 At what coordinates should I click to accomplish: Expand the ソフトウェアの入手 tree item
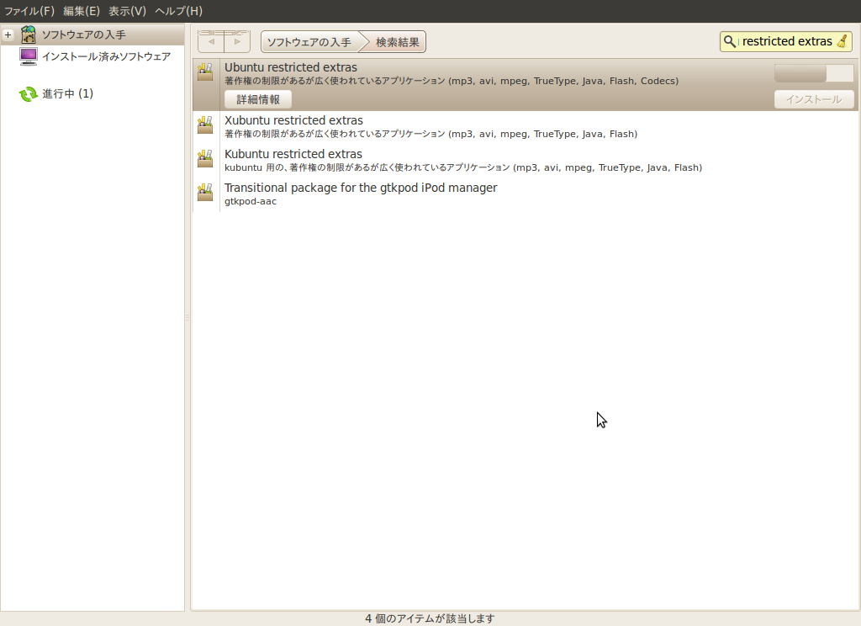(x=8, y=34)
